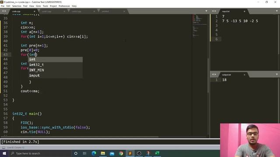Open the File menu
The image size is (280, 157).
[3, 6]
